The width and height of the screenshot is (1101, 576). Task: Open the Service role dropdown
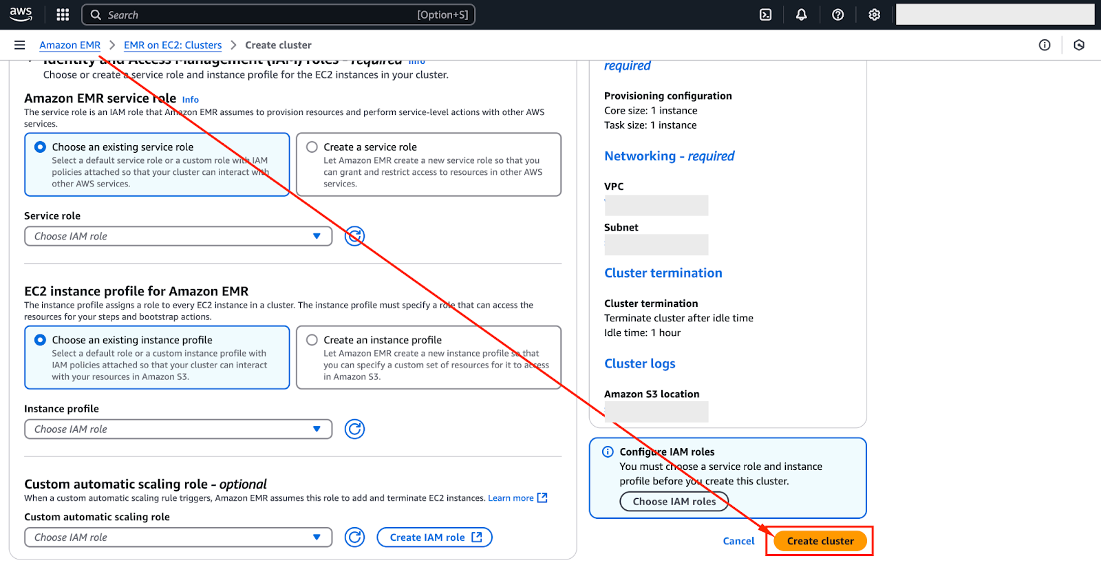[178, 236]
